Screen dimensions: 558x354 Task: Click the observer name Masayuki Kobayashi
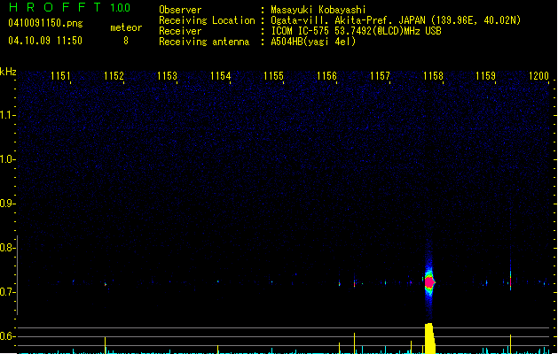[x=316, y=10]
